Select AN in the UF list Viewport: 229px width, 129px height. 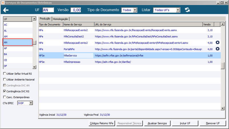tap(18, 42)
